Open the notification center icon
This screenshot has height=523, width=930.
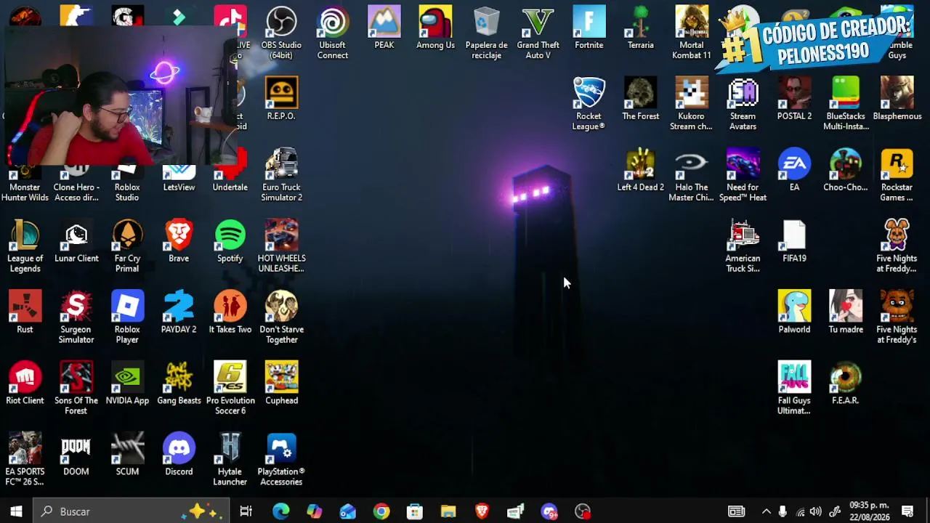coord(907,511)
